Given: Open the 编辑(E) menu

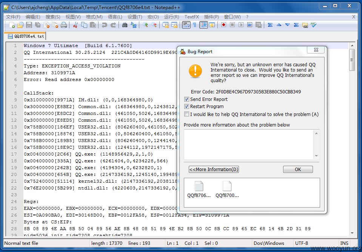Looking at the screenshot, I should tap(33, 17).
